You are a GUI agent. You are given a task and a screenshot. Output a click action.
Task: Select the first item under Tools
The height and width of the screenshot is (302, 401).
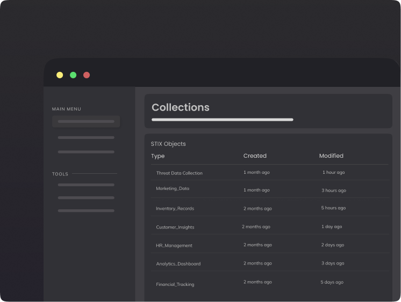click(86, 185)
